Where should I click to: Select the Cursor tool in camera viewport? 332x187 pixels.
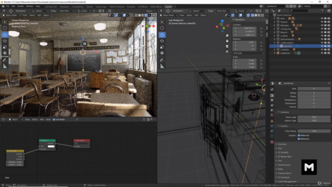(x=5, y=28)
